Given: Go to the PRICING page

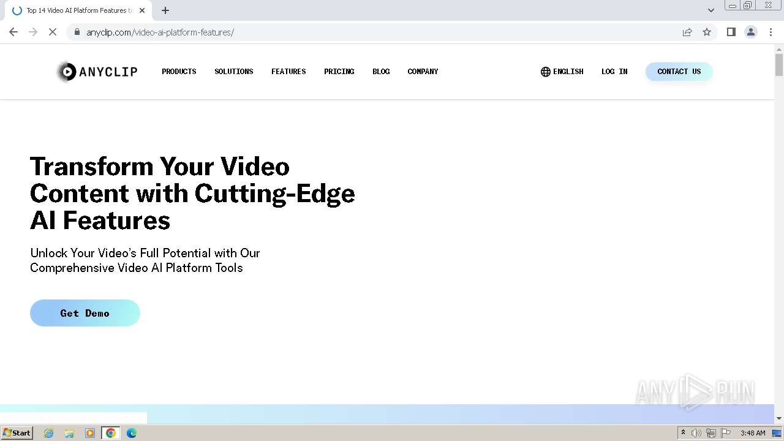Looking at the screenshot, I should click(339, 72).
